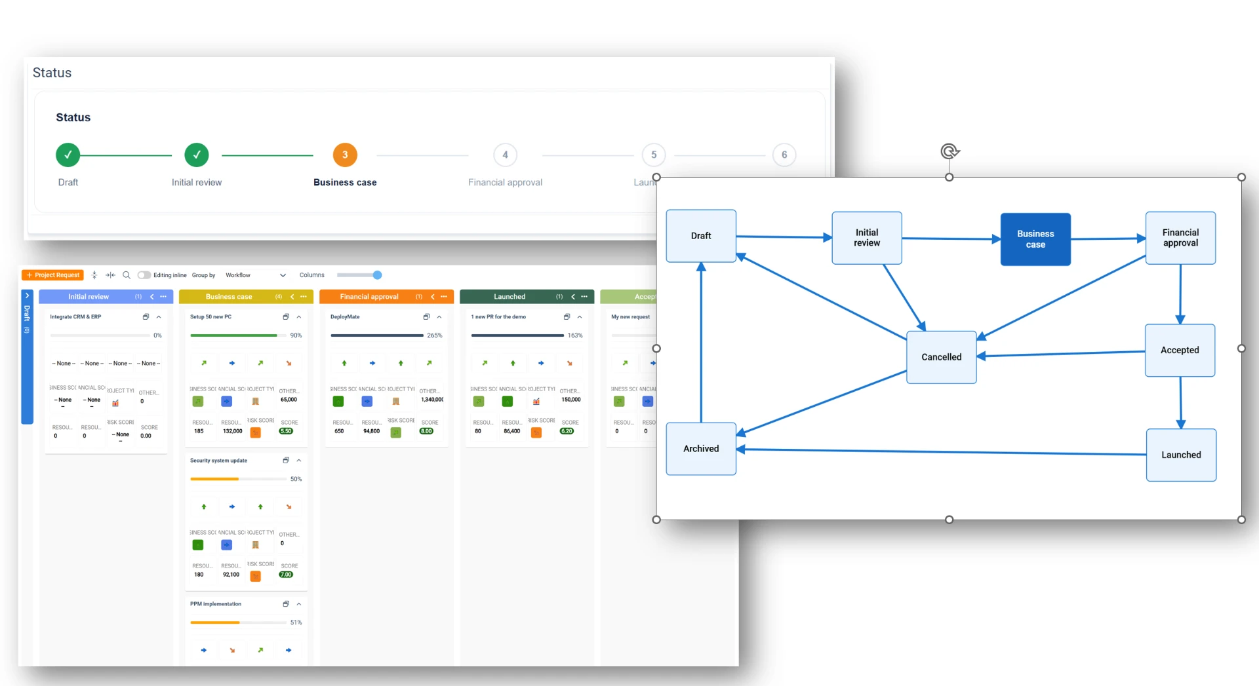1259x686 pixels.
Task: Open the Setup 50 new PC card title
Action: tap(210, 316)
